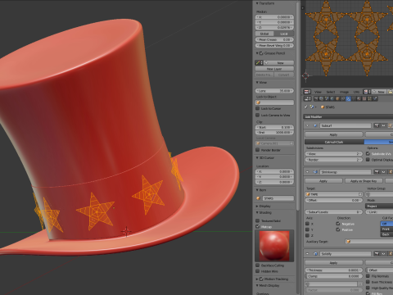The width and height of the screenshot is (393, 295).
Task: Expand the Motion Tracking panel
Action: pos(257,279)
